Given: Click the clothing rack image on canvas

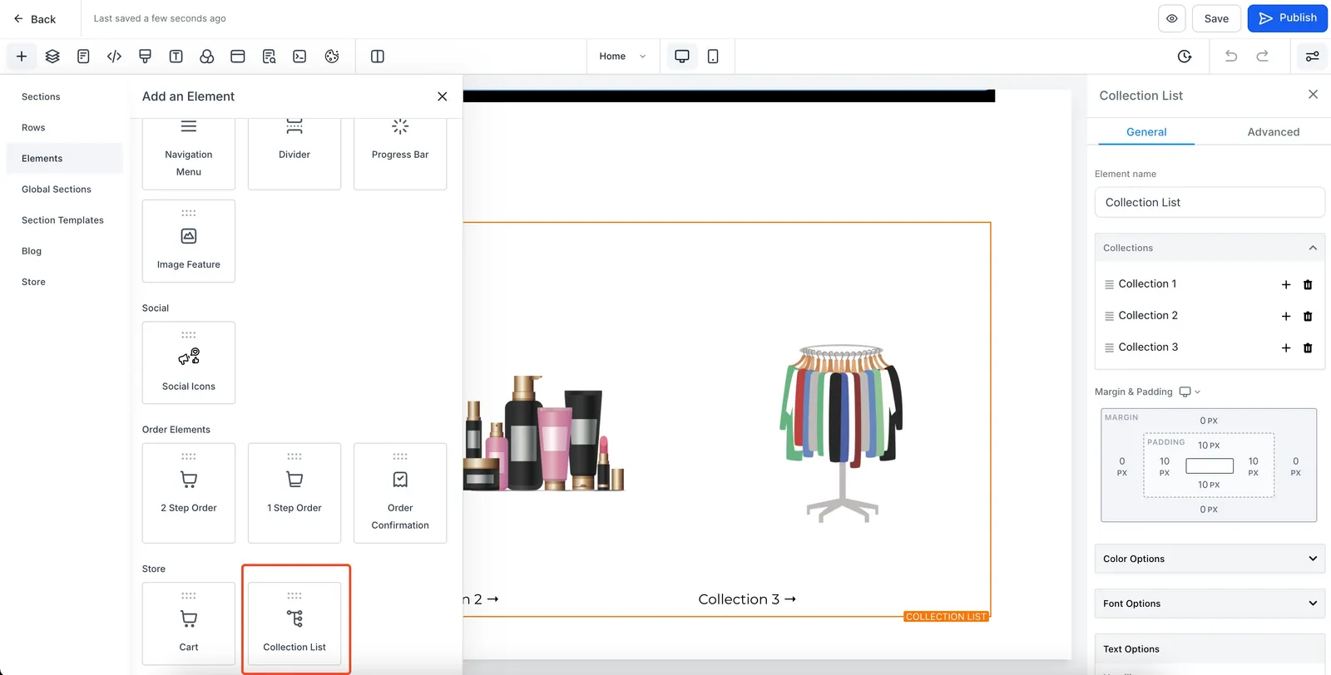Looking at the screenshot, I should pyautogui.click(x=841, y=432).
